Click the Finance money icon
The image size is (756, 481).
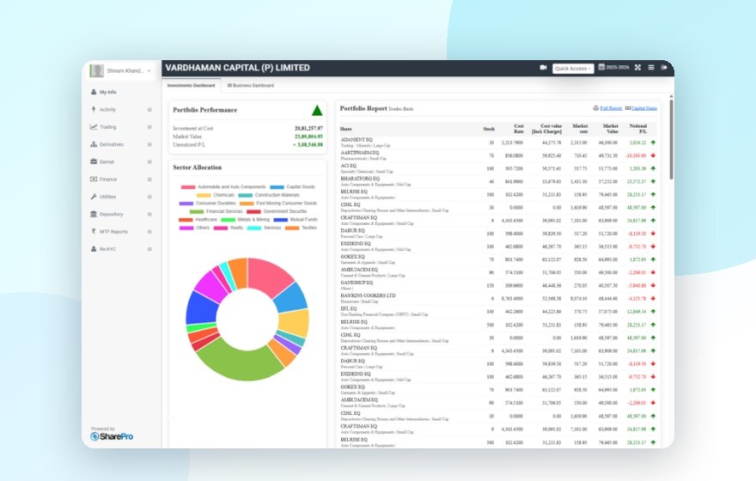click(x=94, y=179)
